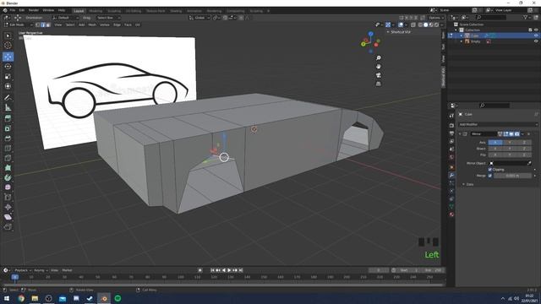This screenshot has height=304, width=541.
Task: Switch to the UV Editing workspace tab
Action: pyautogui.click(x=134, y=11)
